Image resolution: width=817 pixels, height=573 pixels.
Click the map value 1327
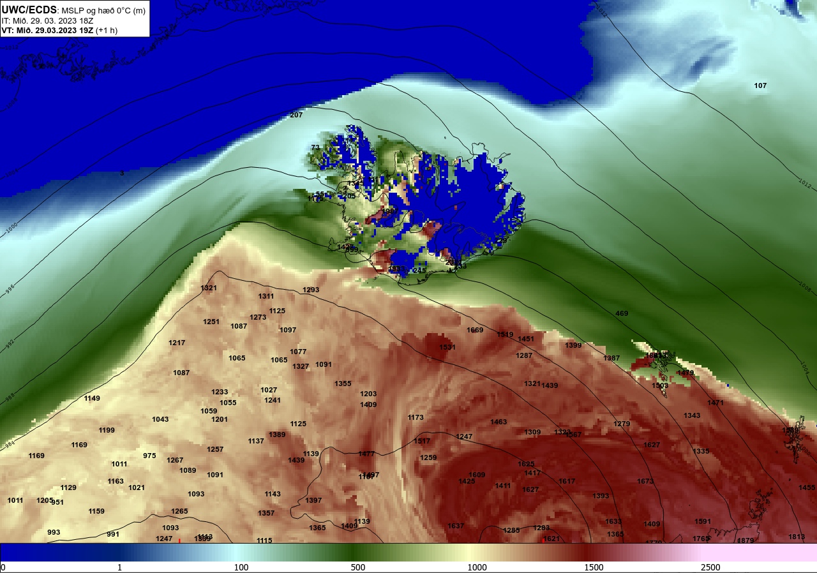301,366
